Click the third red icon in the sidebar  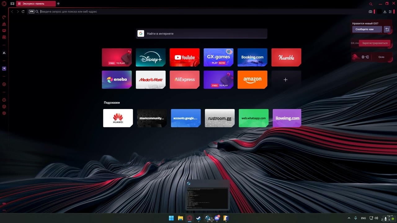pos(4,31)
